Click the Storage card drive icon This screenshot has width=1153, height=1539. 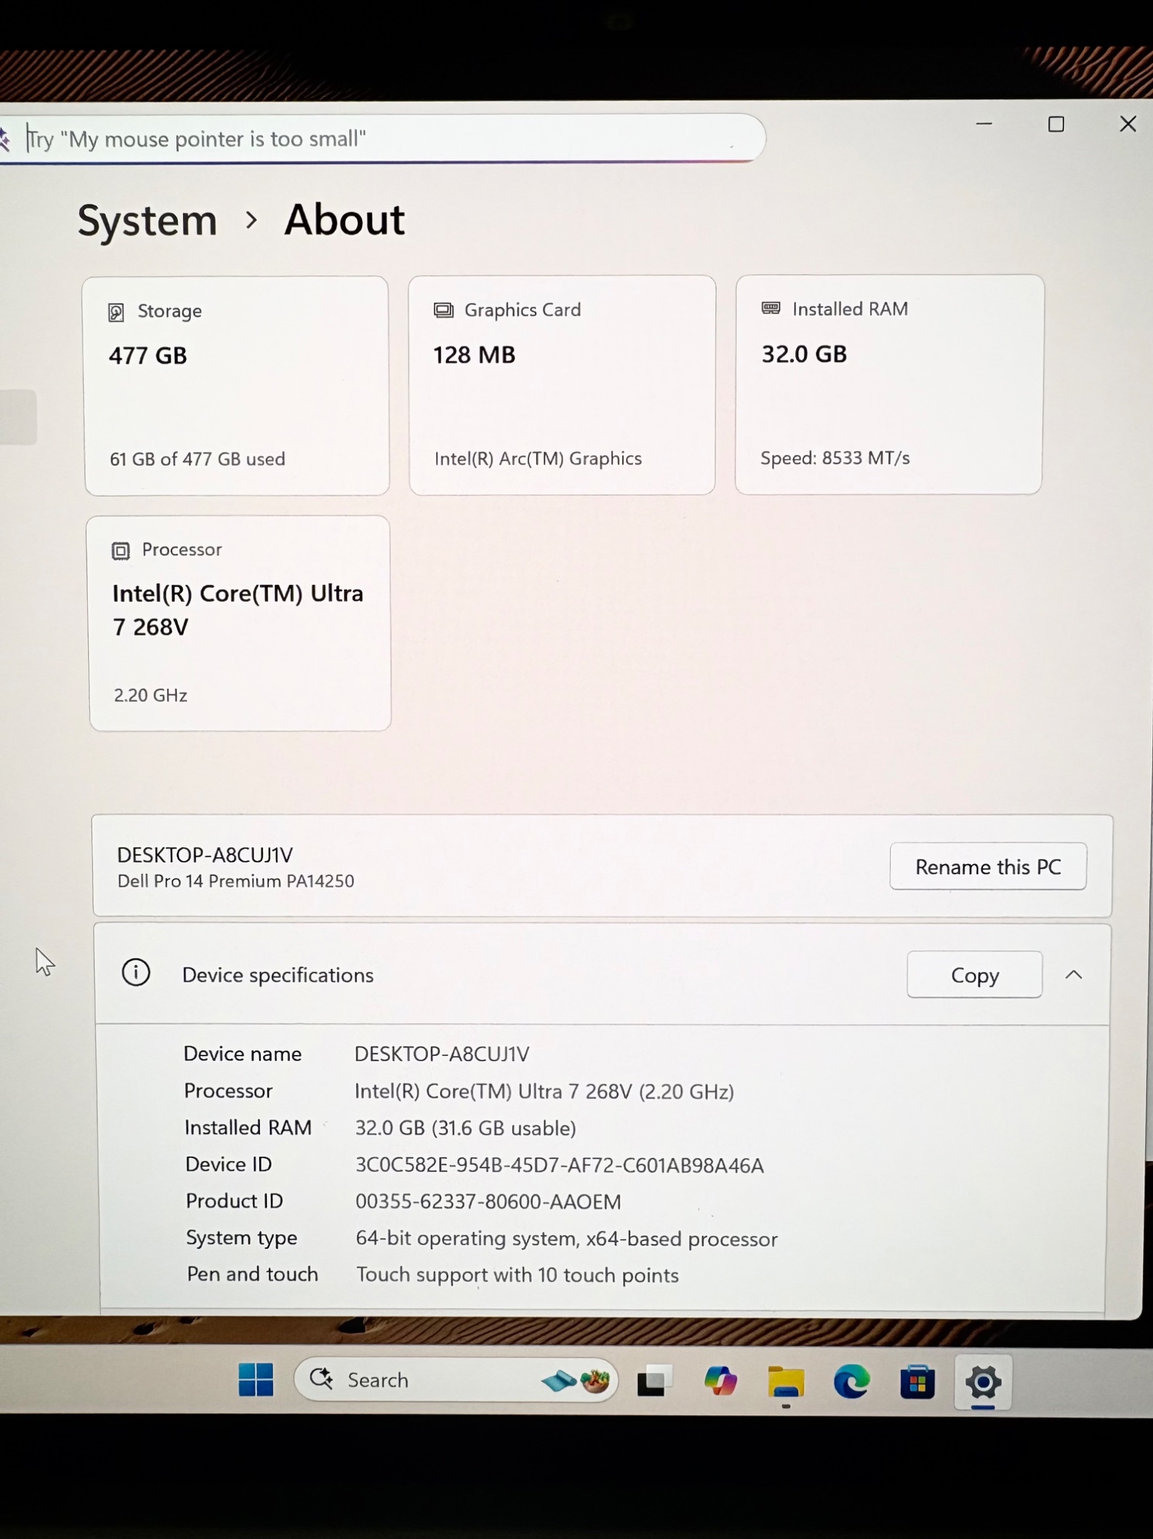click(116, 312)
